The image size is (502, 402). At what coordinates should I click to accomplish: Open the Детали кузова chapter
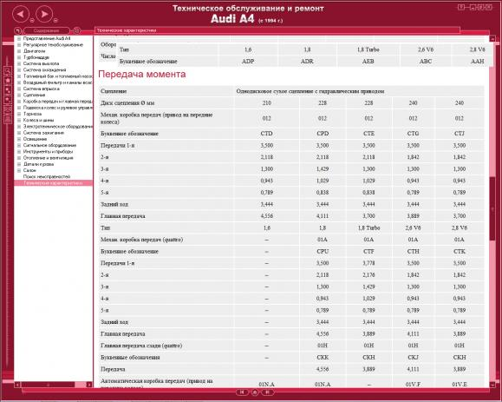pos(38,164)
